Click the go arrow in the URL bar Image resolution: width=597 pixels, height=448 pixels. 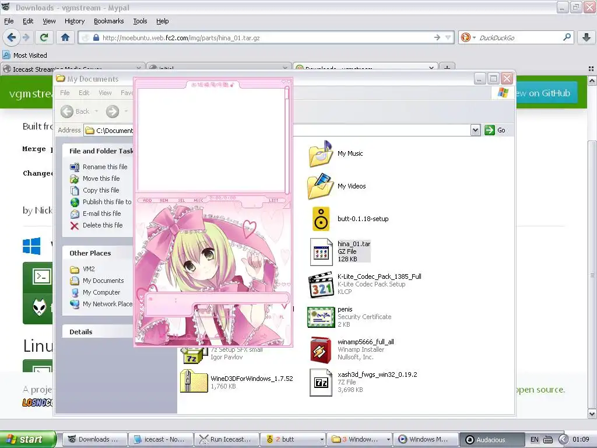point(437,37)
